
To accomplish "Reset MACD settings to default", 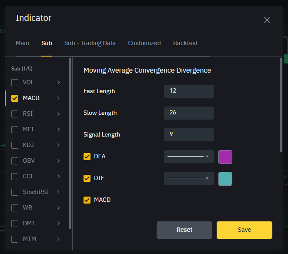I will pyautogui.click(x=184, y=230).
